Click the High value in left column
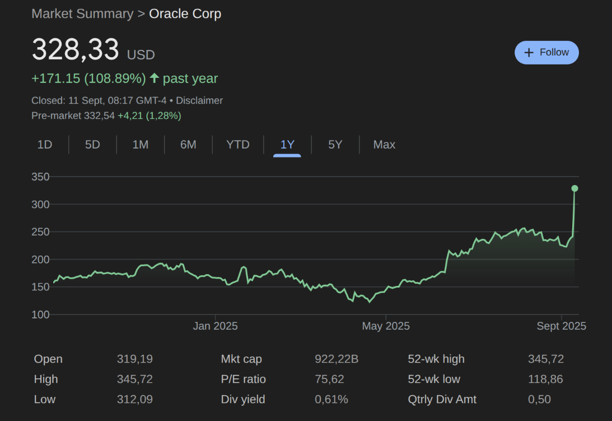The width and height of the screenshot is (612, 421). click(x=134, y=379)
